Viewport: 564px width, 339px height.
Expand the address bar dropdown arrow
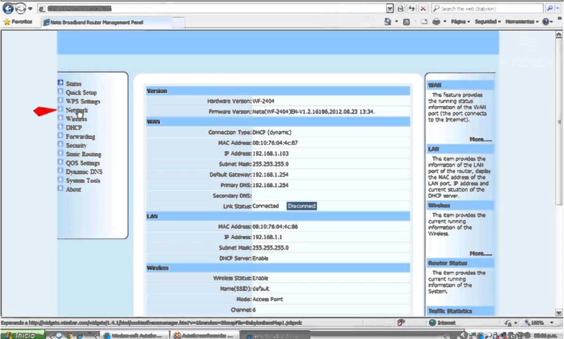coord(390,8)
